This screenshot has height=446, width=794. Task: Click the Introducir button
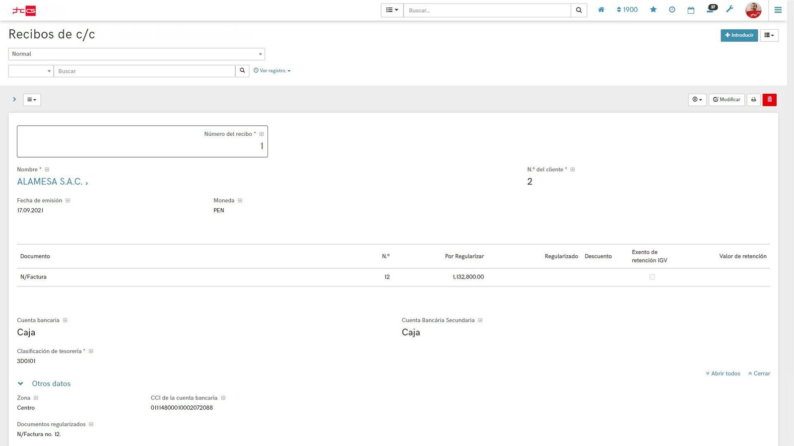tap(739, 35)
